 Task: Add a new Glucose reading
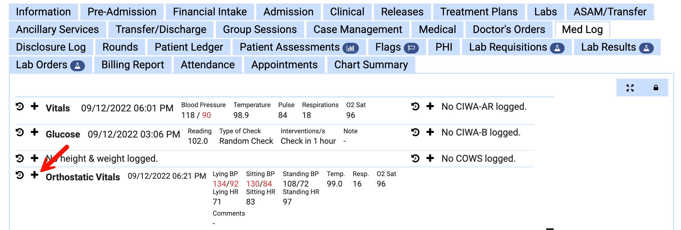coord(34,132)
